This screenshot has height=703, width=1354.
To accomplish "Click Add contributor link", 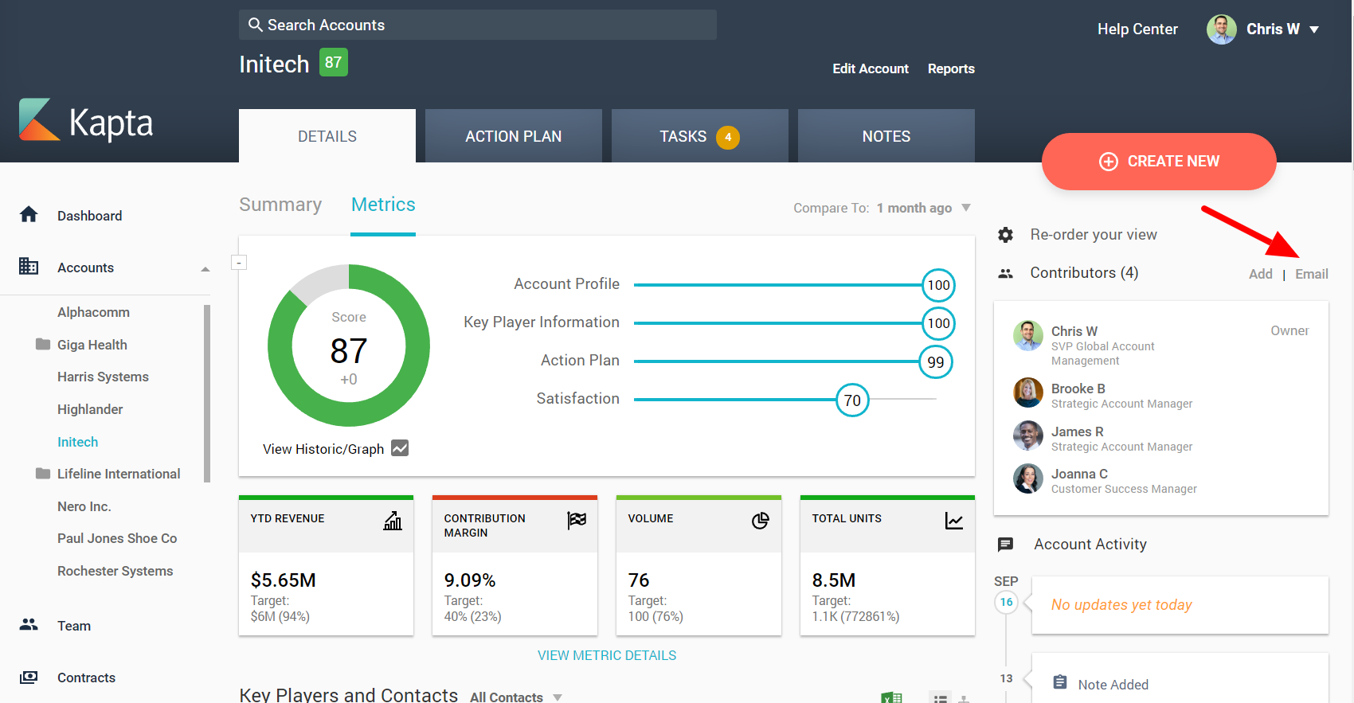I will pyautogui.click(x=1260, y=274).
